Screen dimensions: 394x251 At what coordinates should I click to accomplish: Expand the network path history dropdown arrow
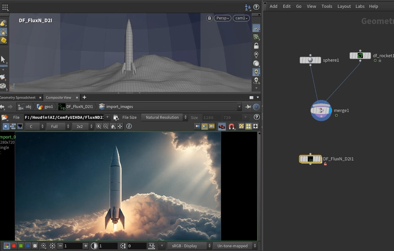(x=240, y=107)
